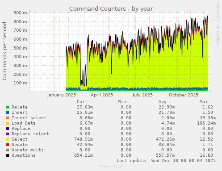Click the green Delete legend swatch
The width and height of the screenshot is (222, 171).
pyautogui.click(x=8, y=107)
